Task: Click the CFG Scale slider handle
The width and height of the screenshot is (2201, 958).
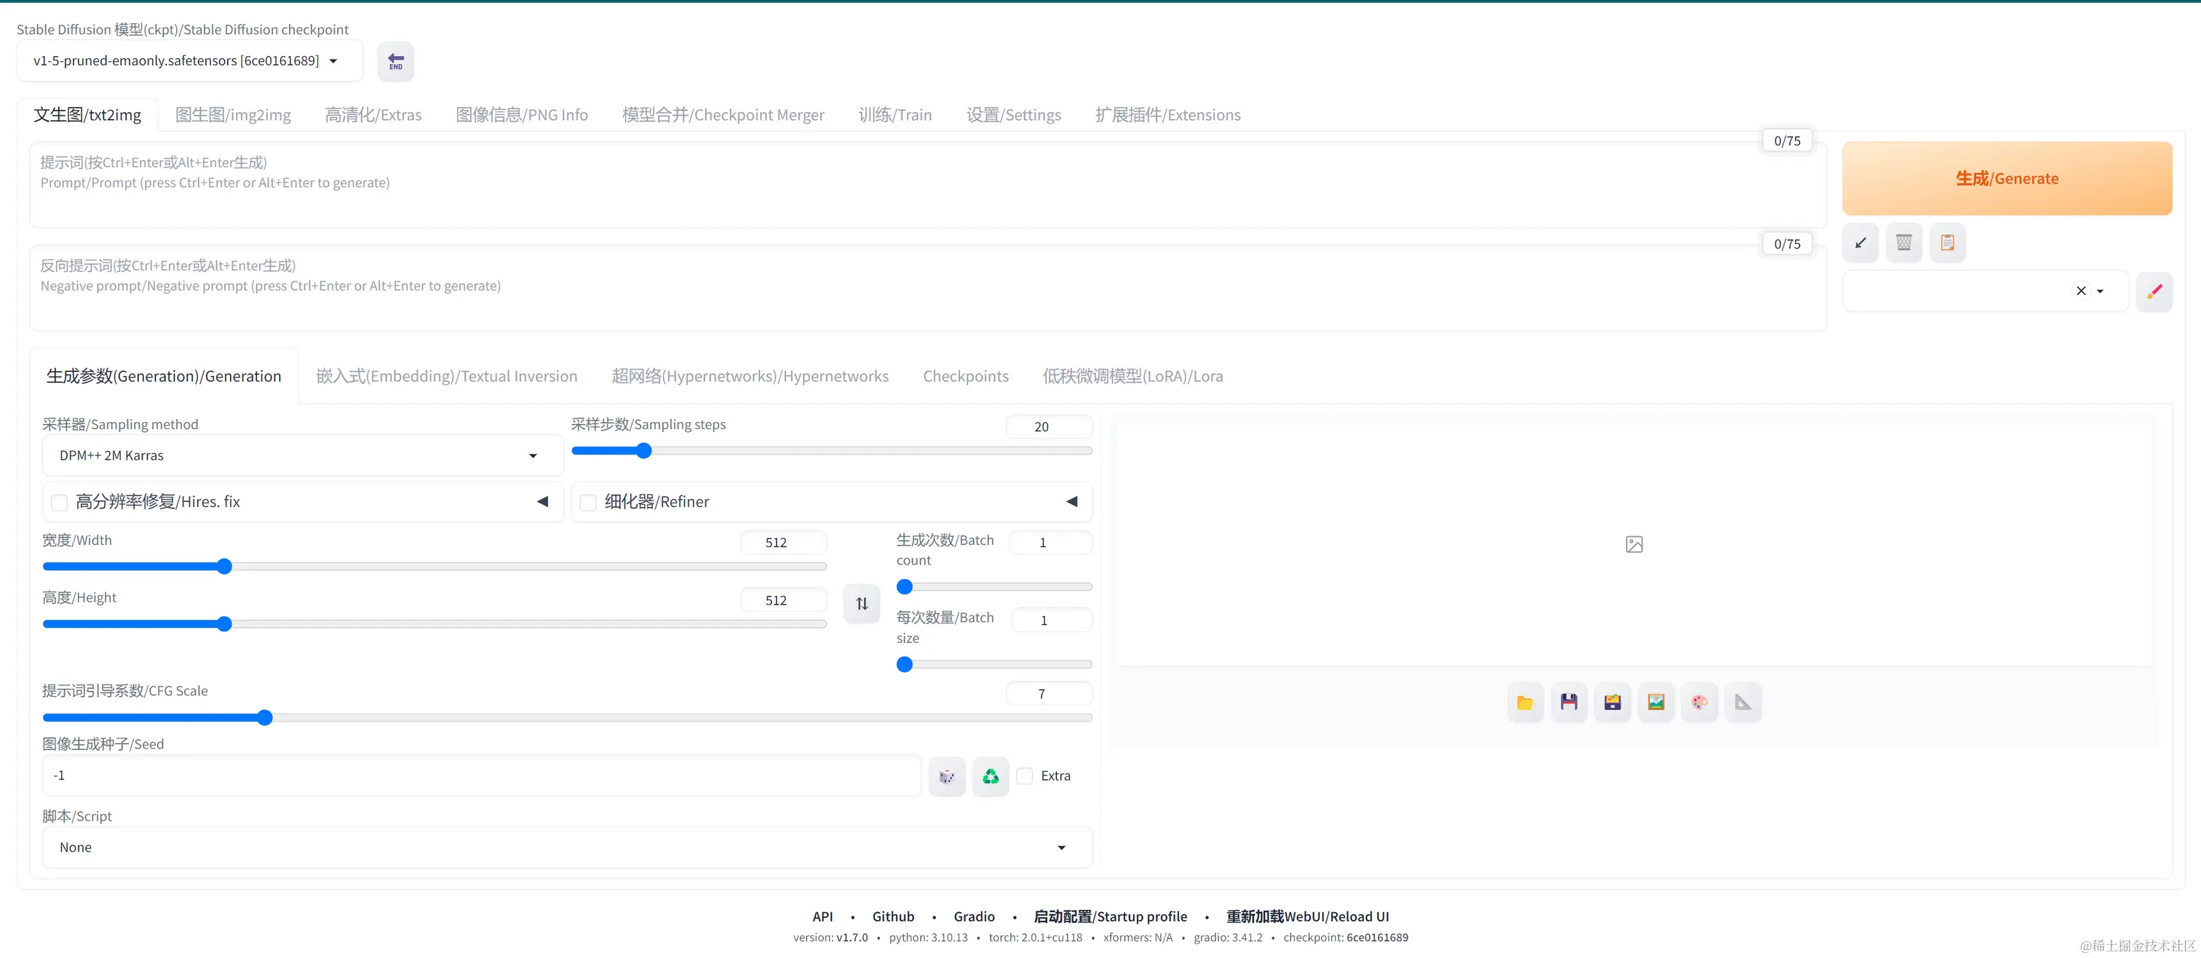Action: (x=265, y=718)
